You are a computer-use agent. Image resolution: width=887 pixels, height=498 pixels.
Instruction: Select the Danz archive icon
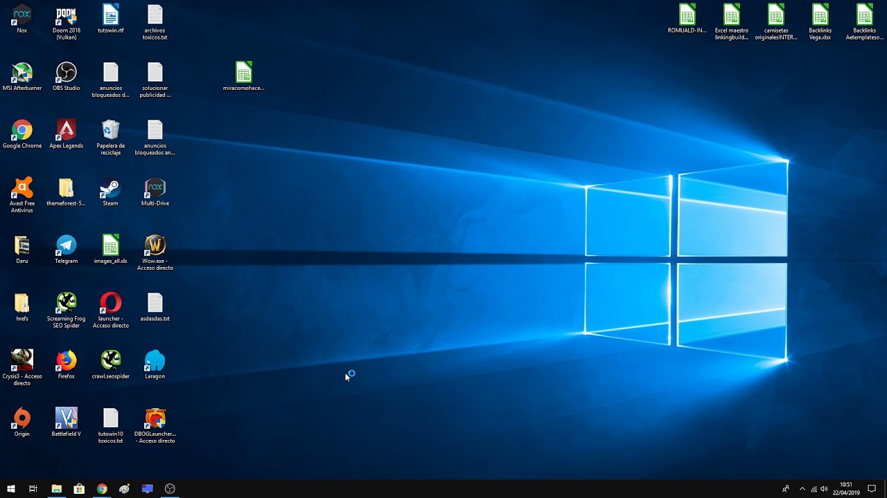pyautogui.click(x=22, y=250)
